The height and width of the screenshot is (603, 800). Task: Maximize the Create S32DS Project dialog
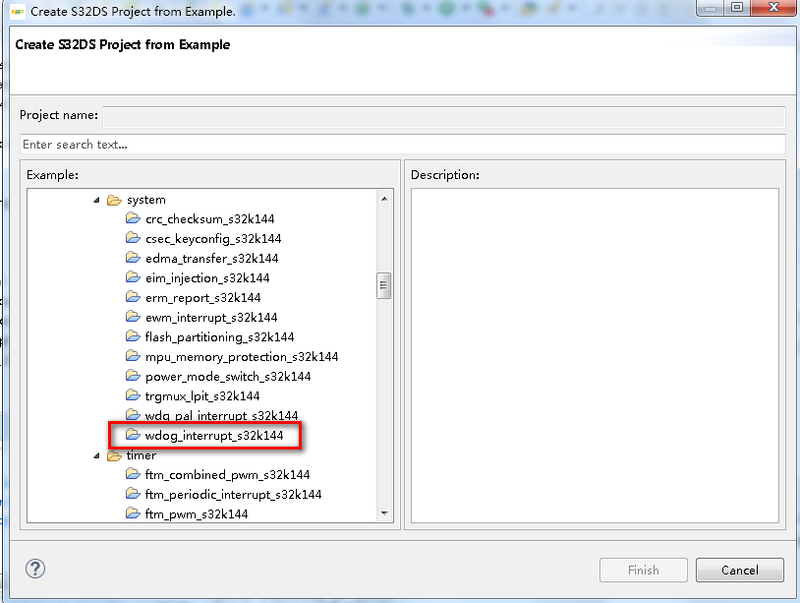(737, 7)
